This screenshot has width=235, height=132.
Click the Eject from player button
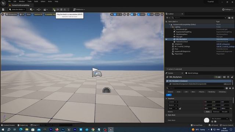(65, 10)
